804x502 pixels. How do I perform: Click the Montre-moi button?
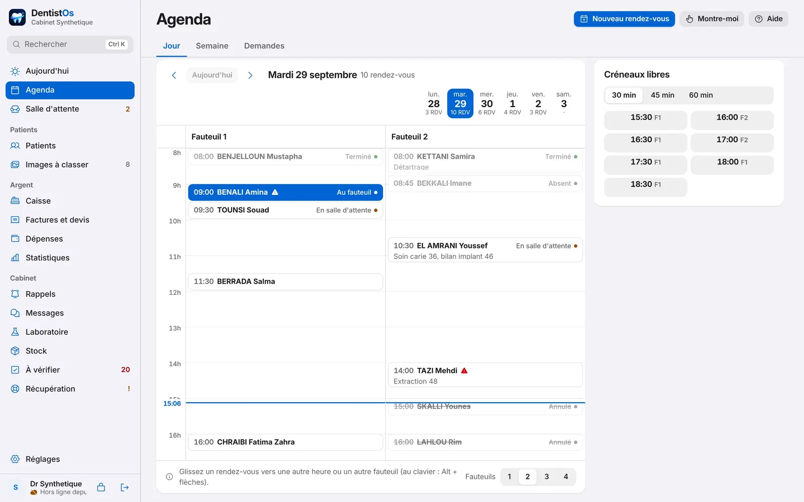(712, 19)
